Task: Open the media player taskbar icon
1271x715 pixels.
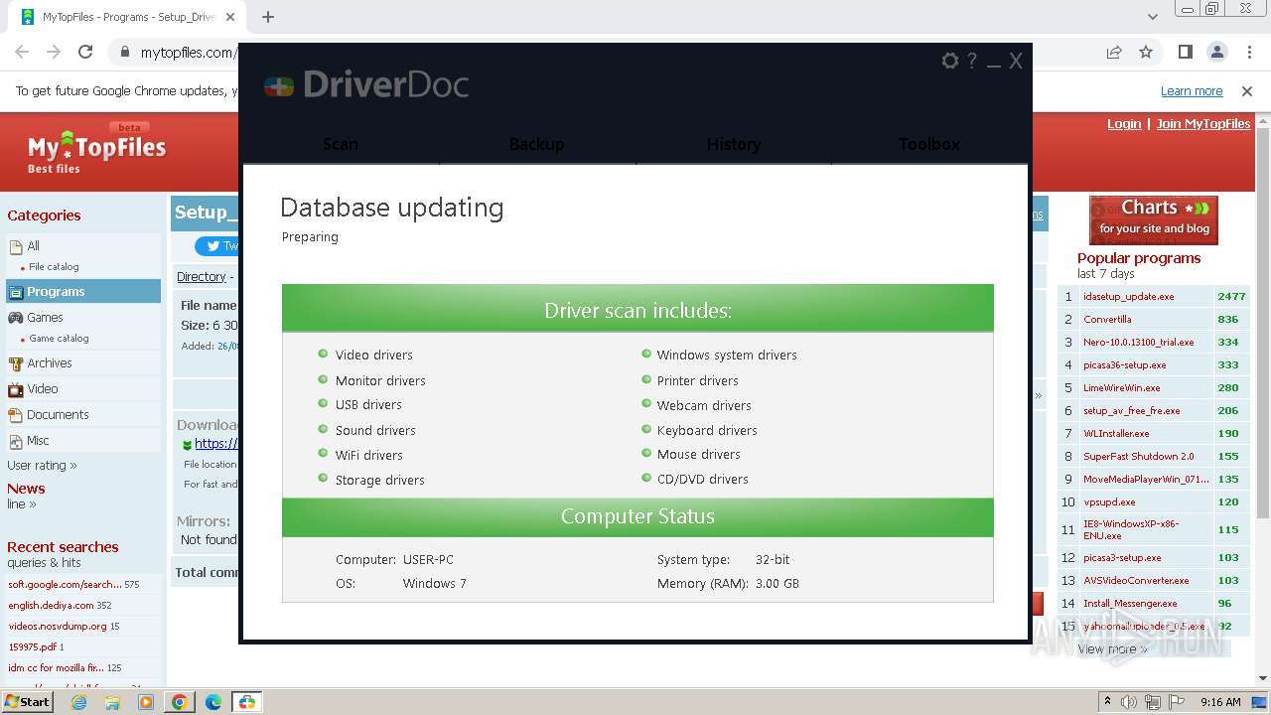Action: [x=146, y=702]
